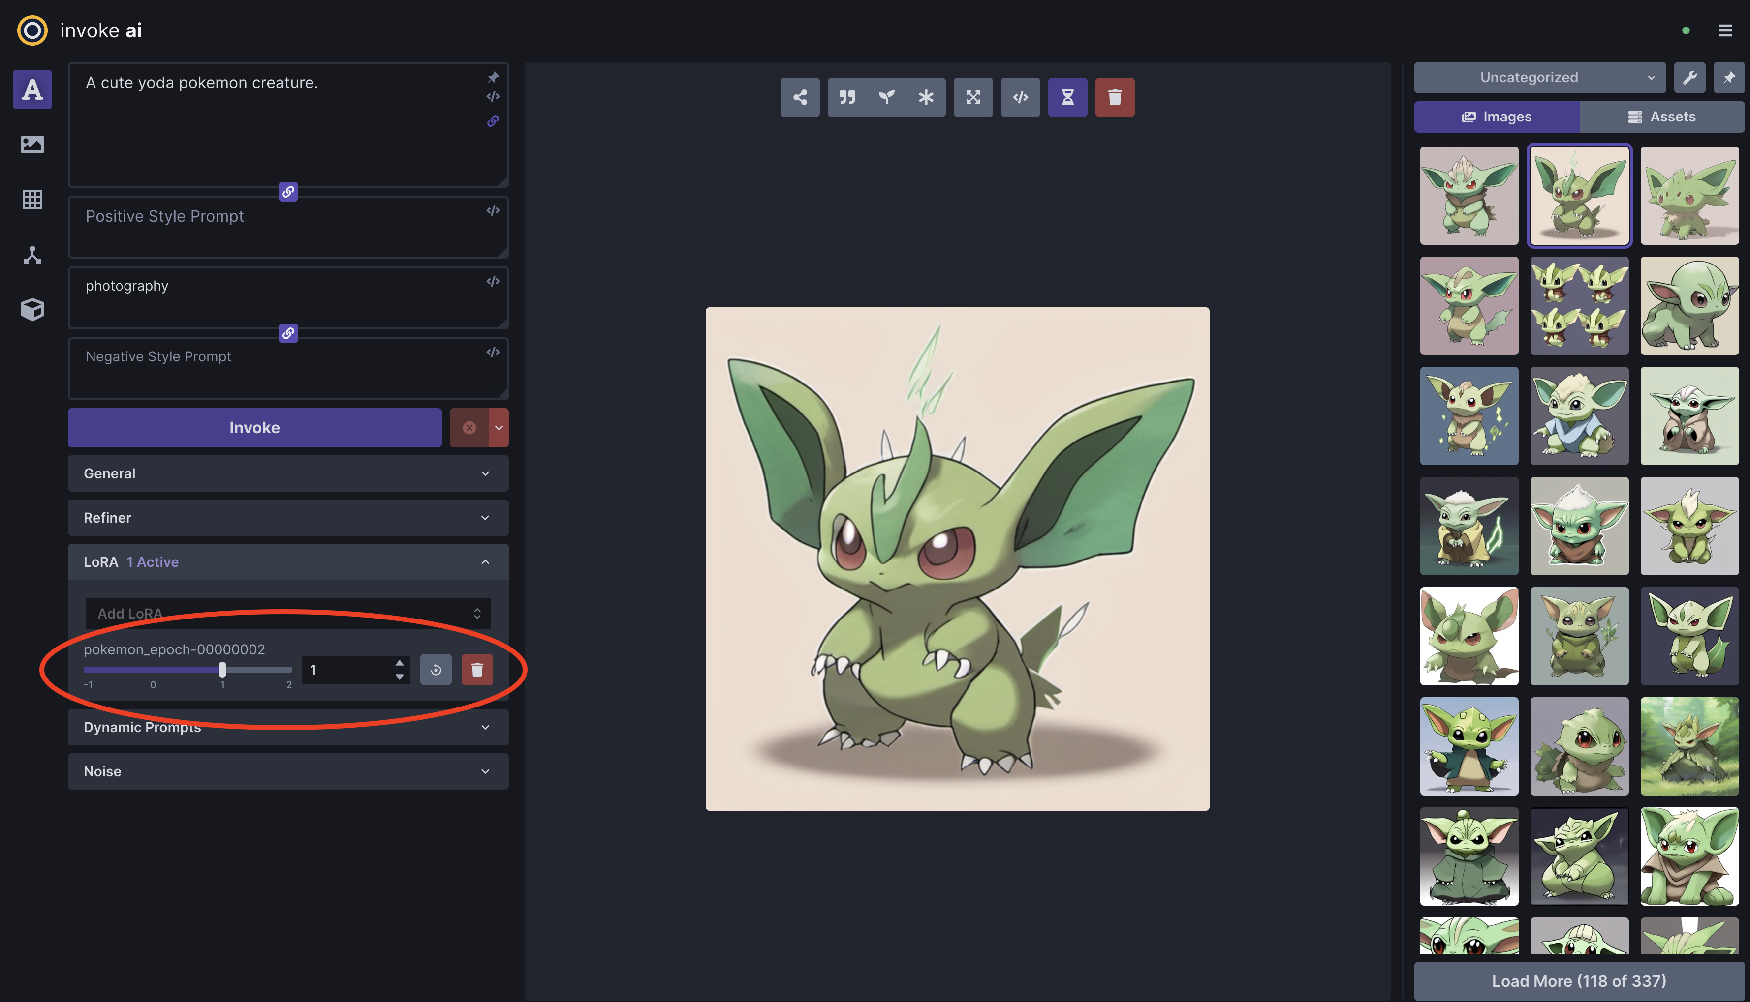Click the Invoke generation button
The width and height of the screenshot is (1750, 1002).
(253, 426)
